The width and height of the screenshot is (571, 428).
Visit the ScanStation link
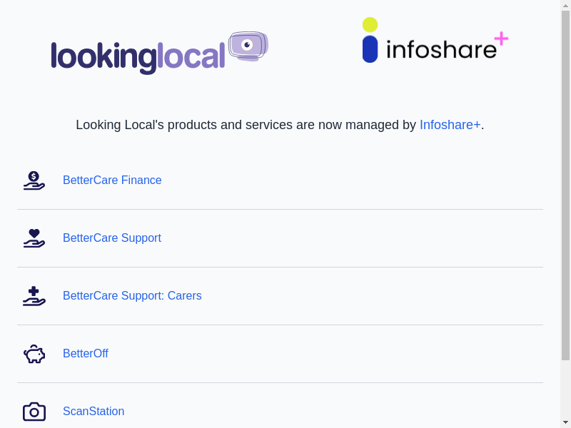click(x=94, y=412)
